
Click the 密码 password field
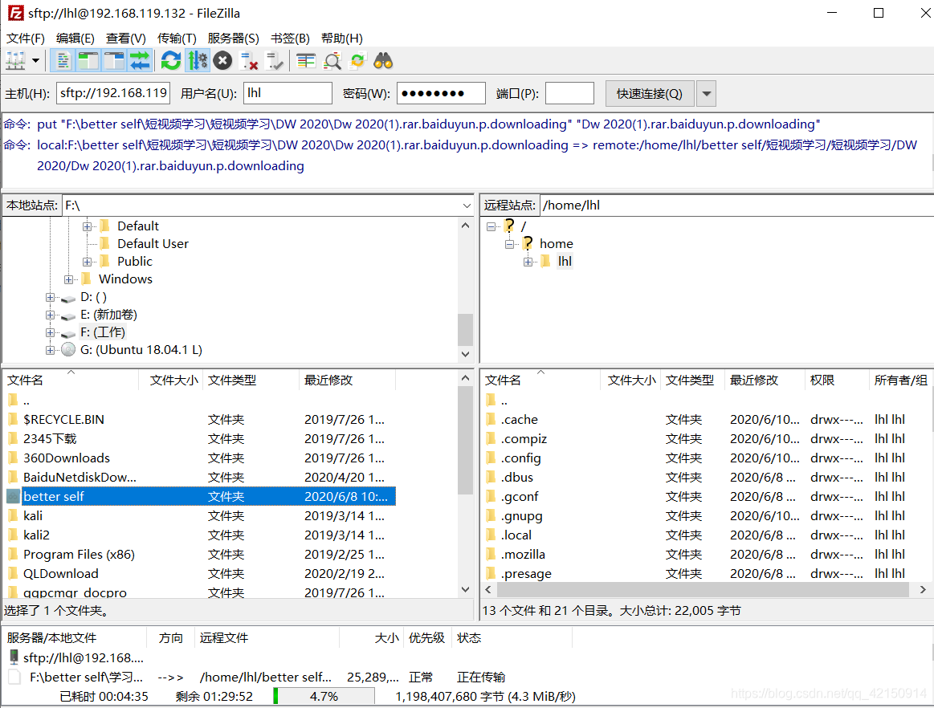pos(442,93)
